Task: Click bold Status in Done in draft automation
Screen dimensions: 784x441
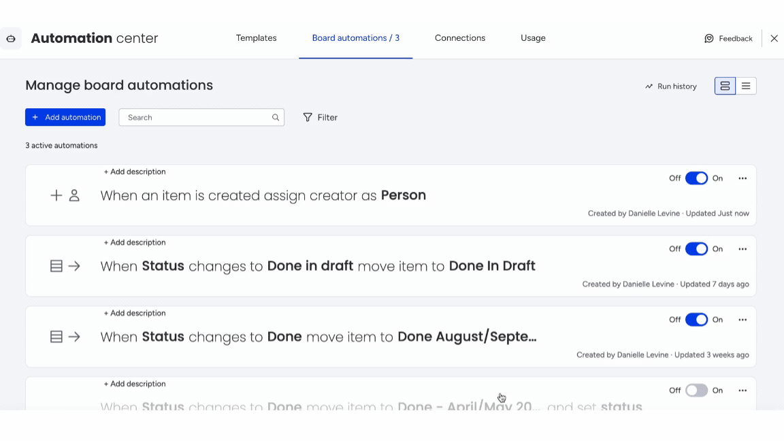Action: click(x=163, y=266)
